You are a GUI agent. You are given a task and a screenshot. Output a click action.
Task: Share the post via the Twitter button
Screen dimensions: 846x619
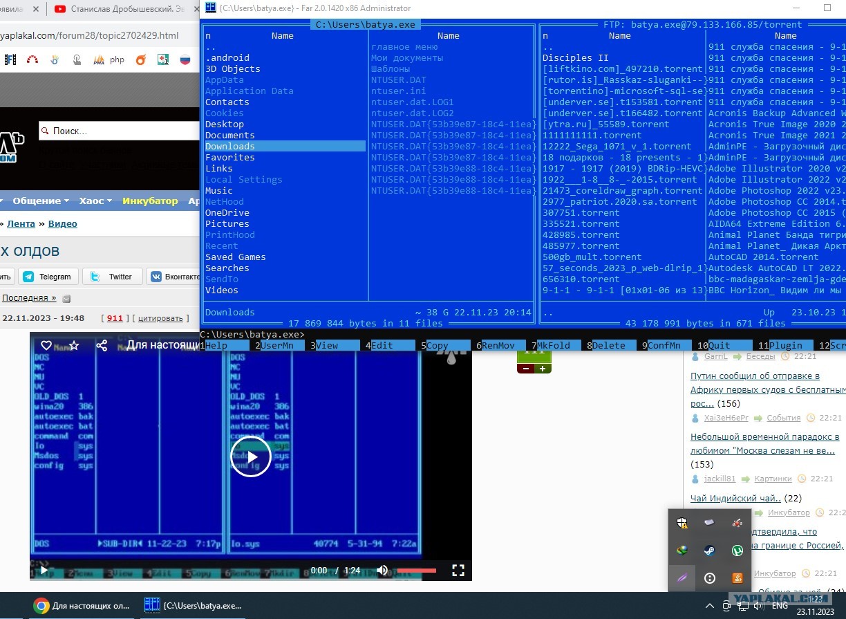coord(112,277)
